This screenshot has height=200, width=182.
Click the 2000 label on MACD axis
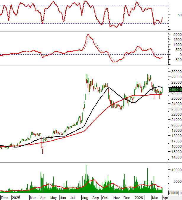(x=177, y=35)
